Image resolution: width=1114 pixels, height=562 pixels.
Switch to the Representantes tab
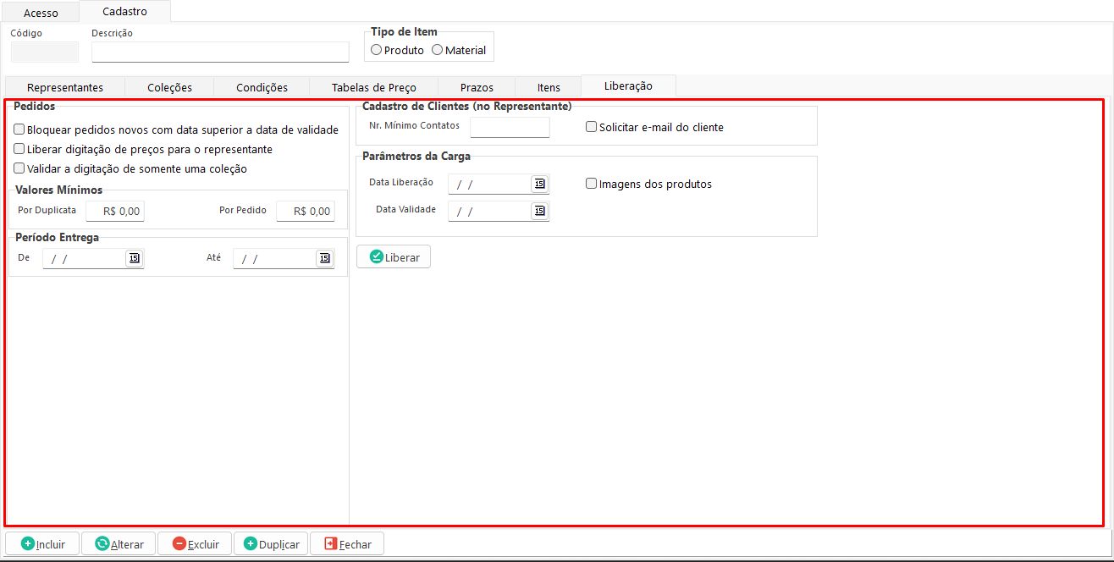[x=65, y=87]
